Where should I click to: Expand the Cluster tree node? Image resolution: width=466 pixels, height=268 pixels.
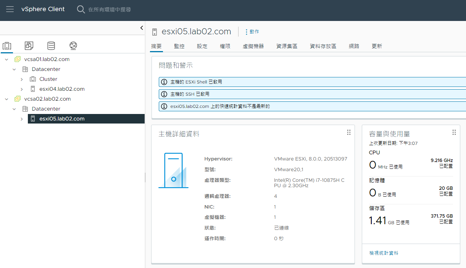22,79
